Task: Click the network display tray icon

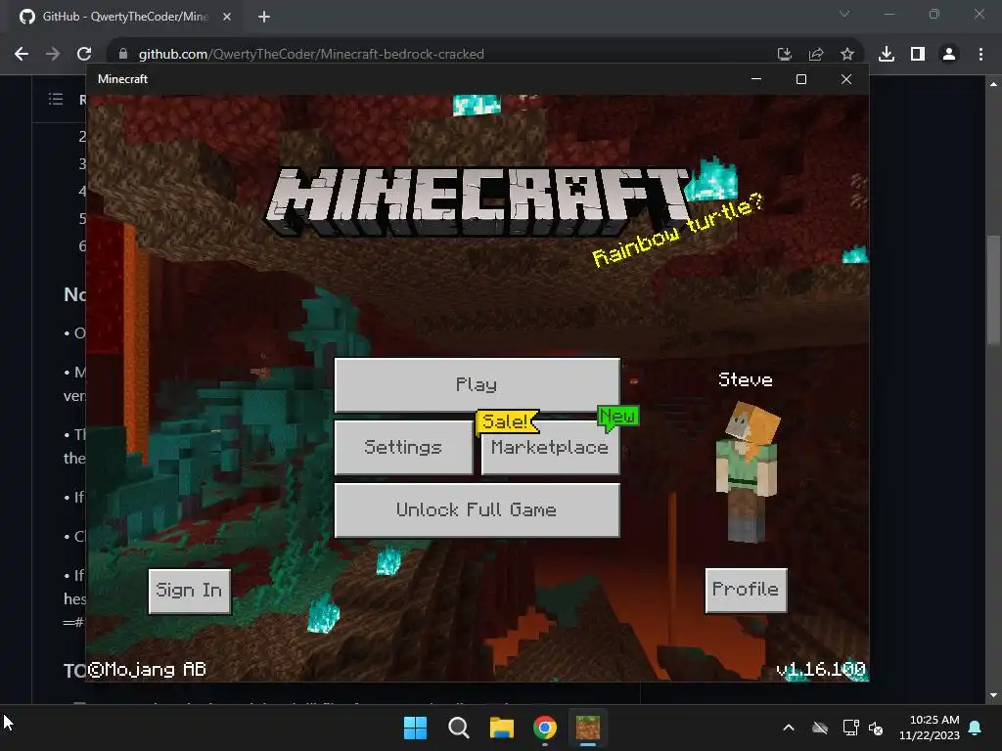Action: click(850, 728)
